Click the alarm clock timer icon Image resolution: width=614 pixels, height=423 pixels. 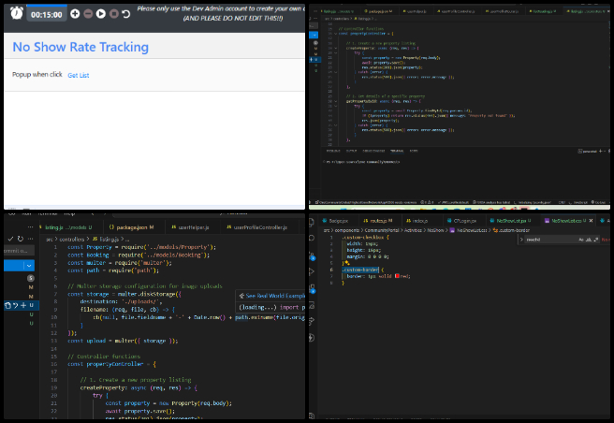pos(17,13)
